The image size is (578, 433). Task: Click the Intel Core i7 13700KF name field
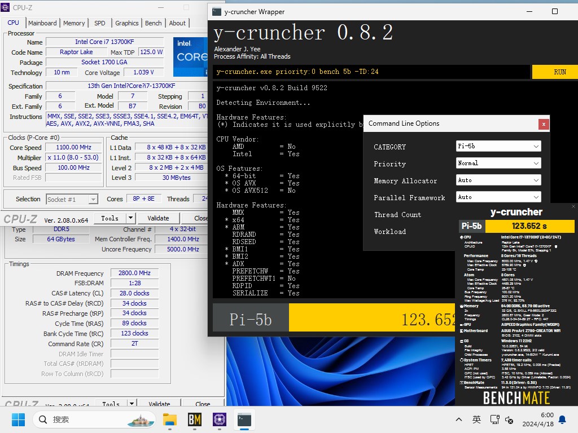[104, 42]
